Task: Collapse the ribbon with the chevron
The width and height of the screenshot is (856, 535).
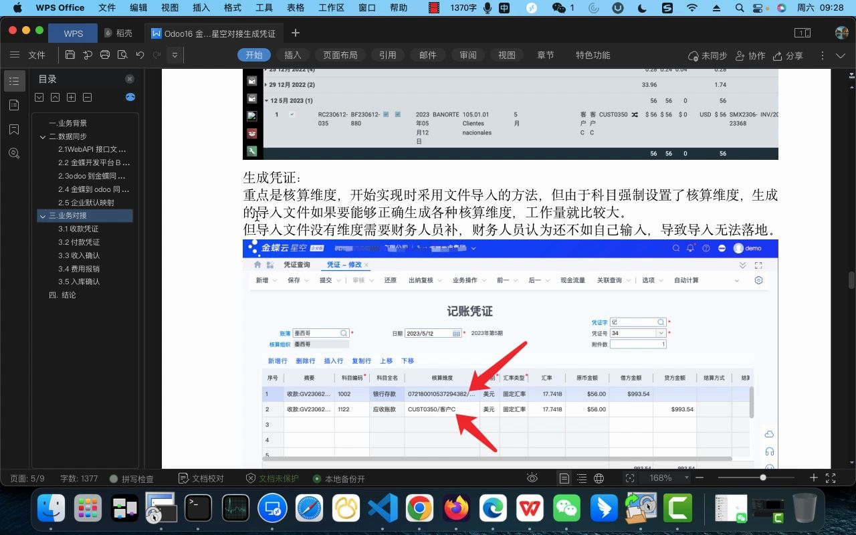Action: click(x=841, y=56)
